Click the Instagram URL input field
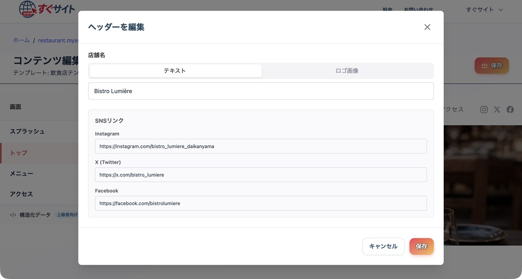Viewport: 522px width, 279px height. coord(261,146)
